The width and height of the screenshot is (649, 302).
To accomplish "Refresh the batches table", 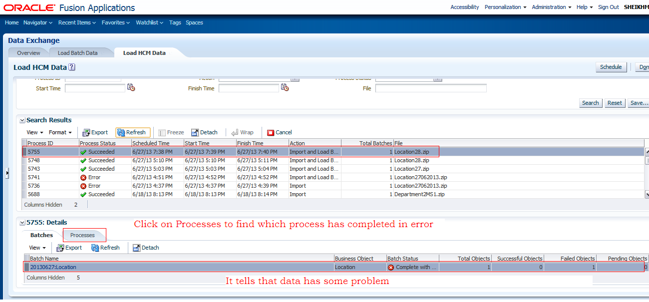I will click(105, 248).
